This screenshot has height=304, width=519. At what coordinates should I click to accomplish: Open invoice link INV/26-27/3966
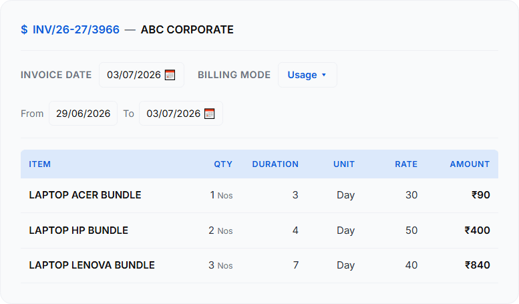coord(75,29)
